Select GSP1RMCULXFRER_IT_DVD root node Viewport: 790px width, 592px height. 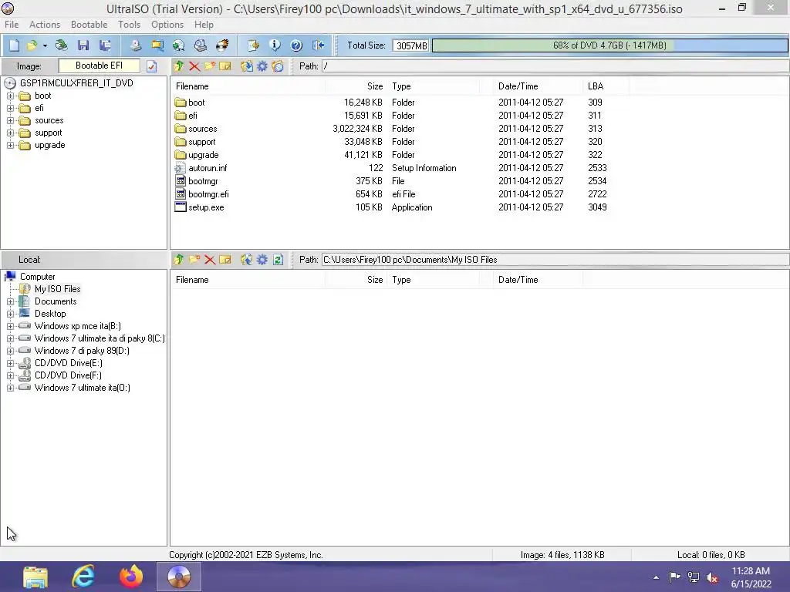[76, 83]
